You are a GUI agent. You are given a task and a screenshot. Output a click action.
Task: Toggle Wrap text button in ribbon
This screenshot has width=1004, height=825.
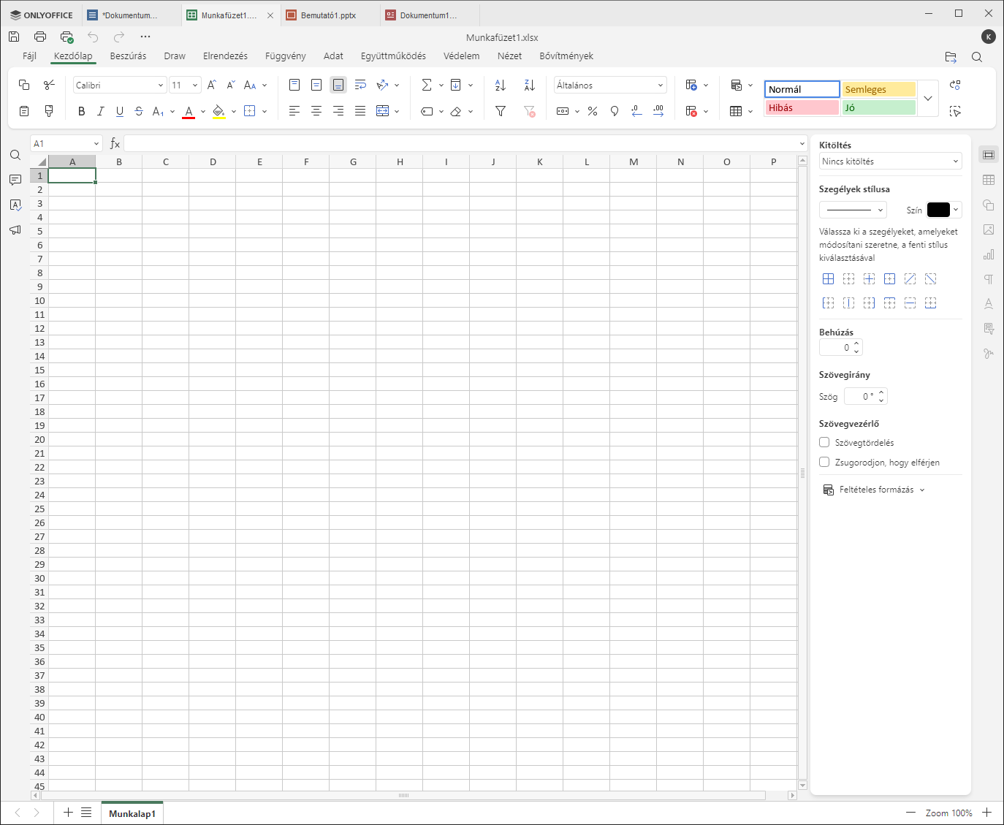(x=360, y=85)
